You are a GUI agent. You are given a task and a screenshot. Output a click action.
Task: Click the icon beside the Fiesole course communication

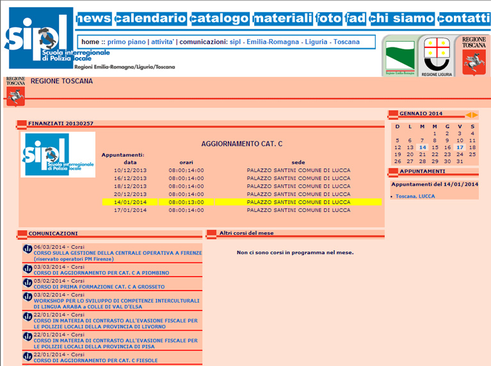(x=28, y=356)
